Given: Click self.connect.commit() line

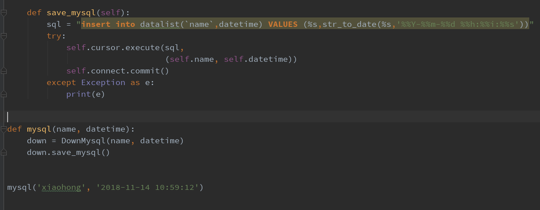Looking at the screenshot, I should (118, 71).
